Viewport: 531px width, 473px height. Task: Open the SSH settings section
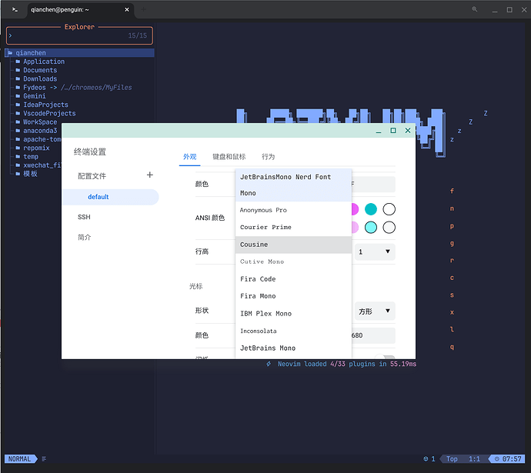[84, 218]
